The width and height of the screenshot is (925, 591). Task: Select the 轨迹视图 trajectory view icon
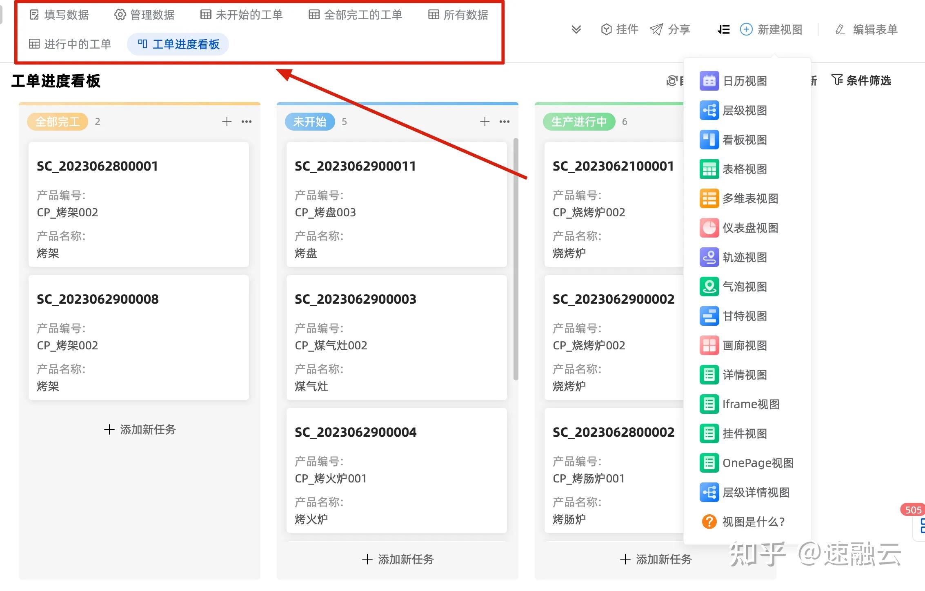click(709, 258)
